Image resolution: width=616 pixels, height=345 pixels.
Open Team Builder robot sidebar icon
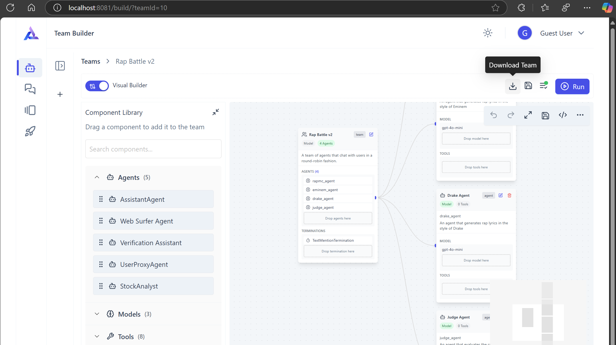pyautogui.click(x=30, y=68)
